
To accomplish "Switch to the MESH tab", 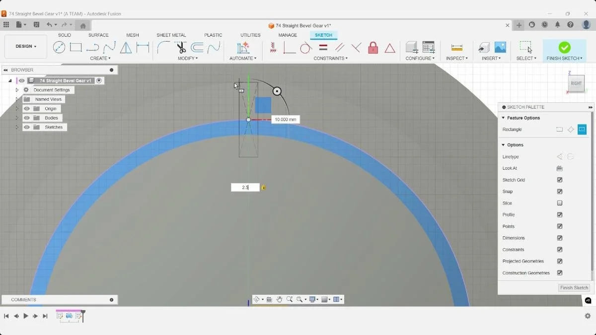I will [x=133, y=35].
